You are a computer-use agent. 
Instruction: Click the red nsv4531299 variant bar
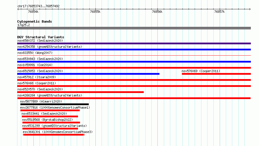(50, 129)
